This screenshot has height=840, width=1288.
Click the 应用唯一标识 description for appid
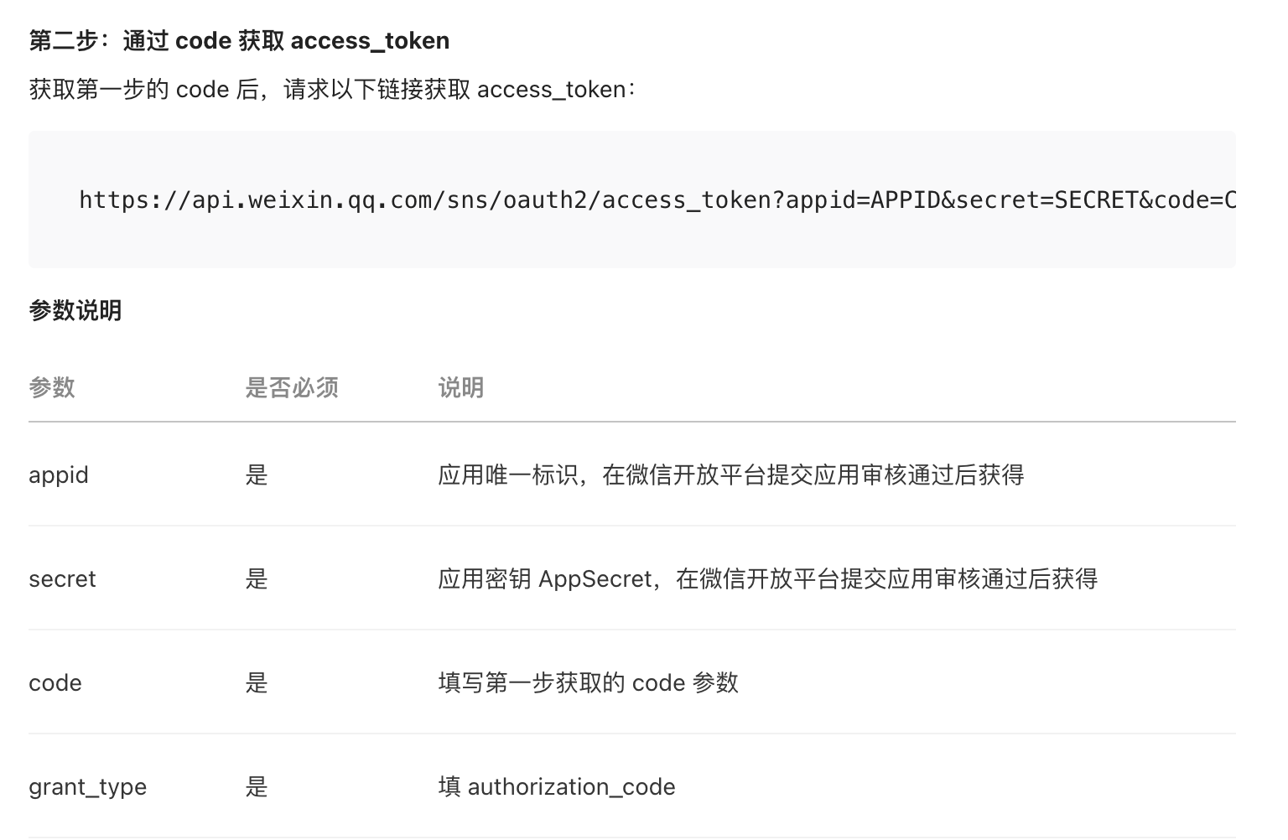pos(730,475)
